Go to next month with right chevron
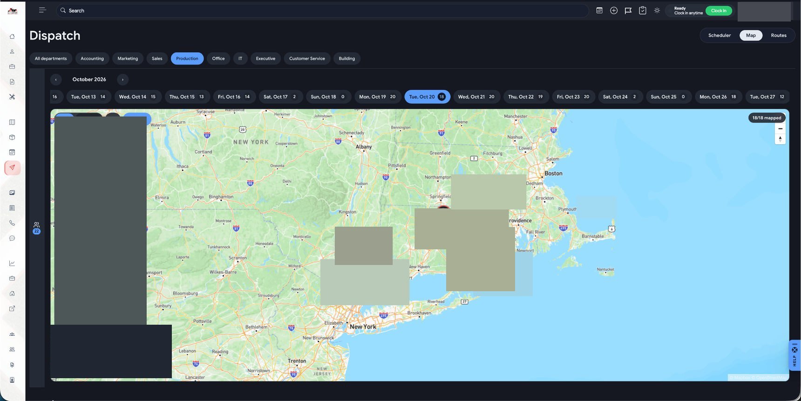The width and height of the screenshot is (801, 401). click(122, 80)
